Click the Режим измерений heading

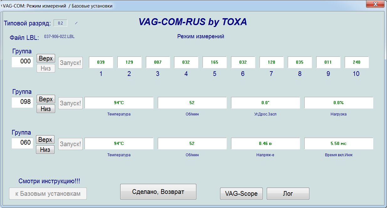click(201, 36)
